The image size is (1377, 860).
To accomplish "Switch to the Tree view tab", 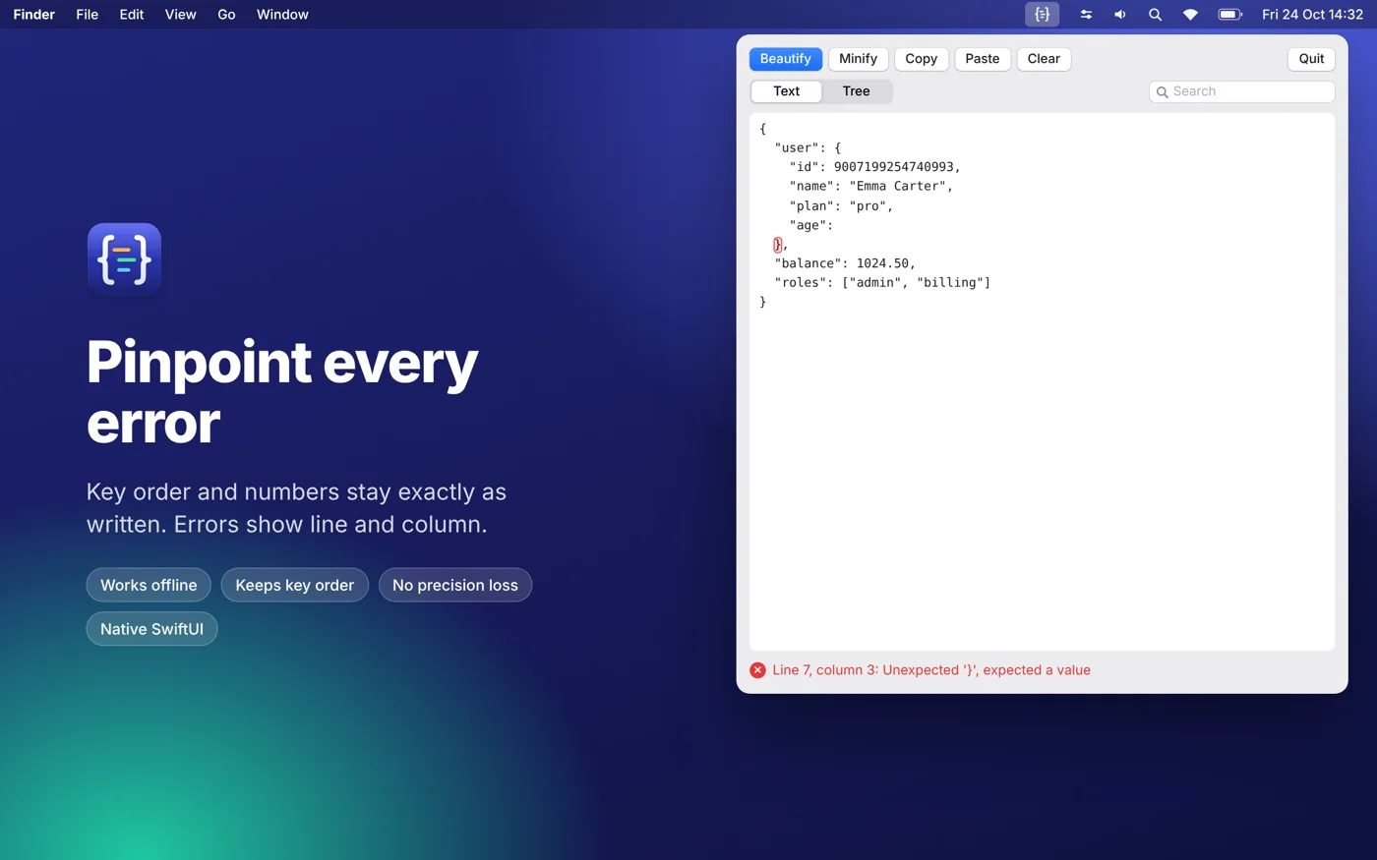I will tap(856, 91).
